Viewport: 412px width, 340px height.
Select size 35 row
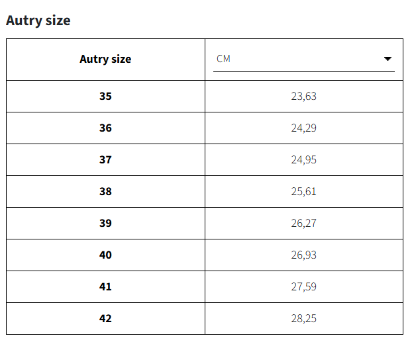click(x=105, y=96)
